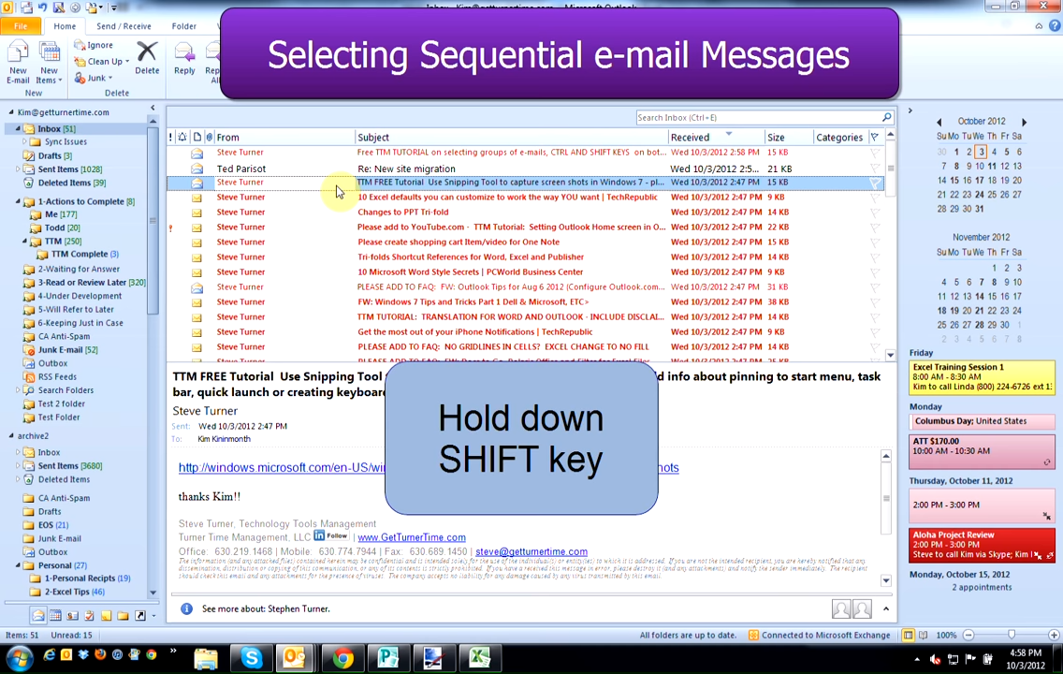1063x674 pixels.
Task: Open the Junk dropdown menu
Action: tap(93, 78)
